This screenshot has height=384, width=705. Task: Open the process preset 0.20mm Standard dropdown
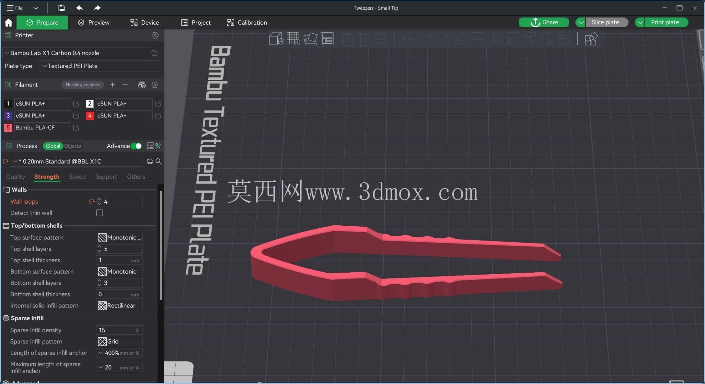(77, 161)
